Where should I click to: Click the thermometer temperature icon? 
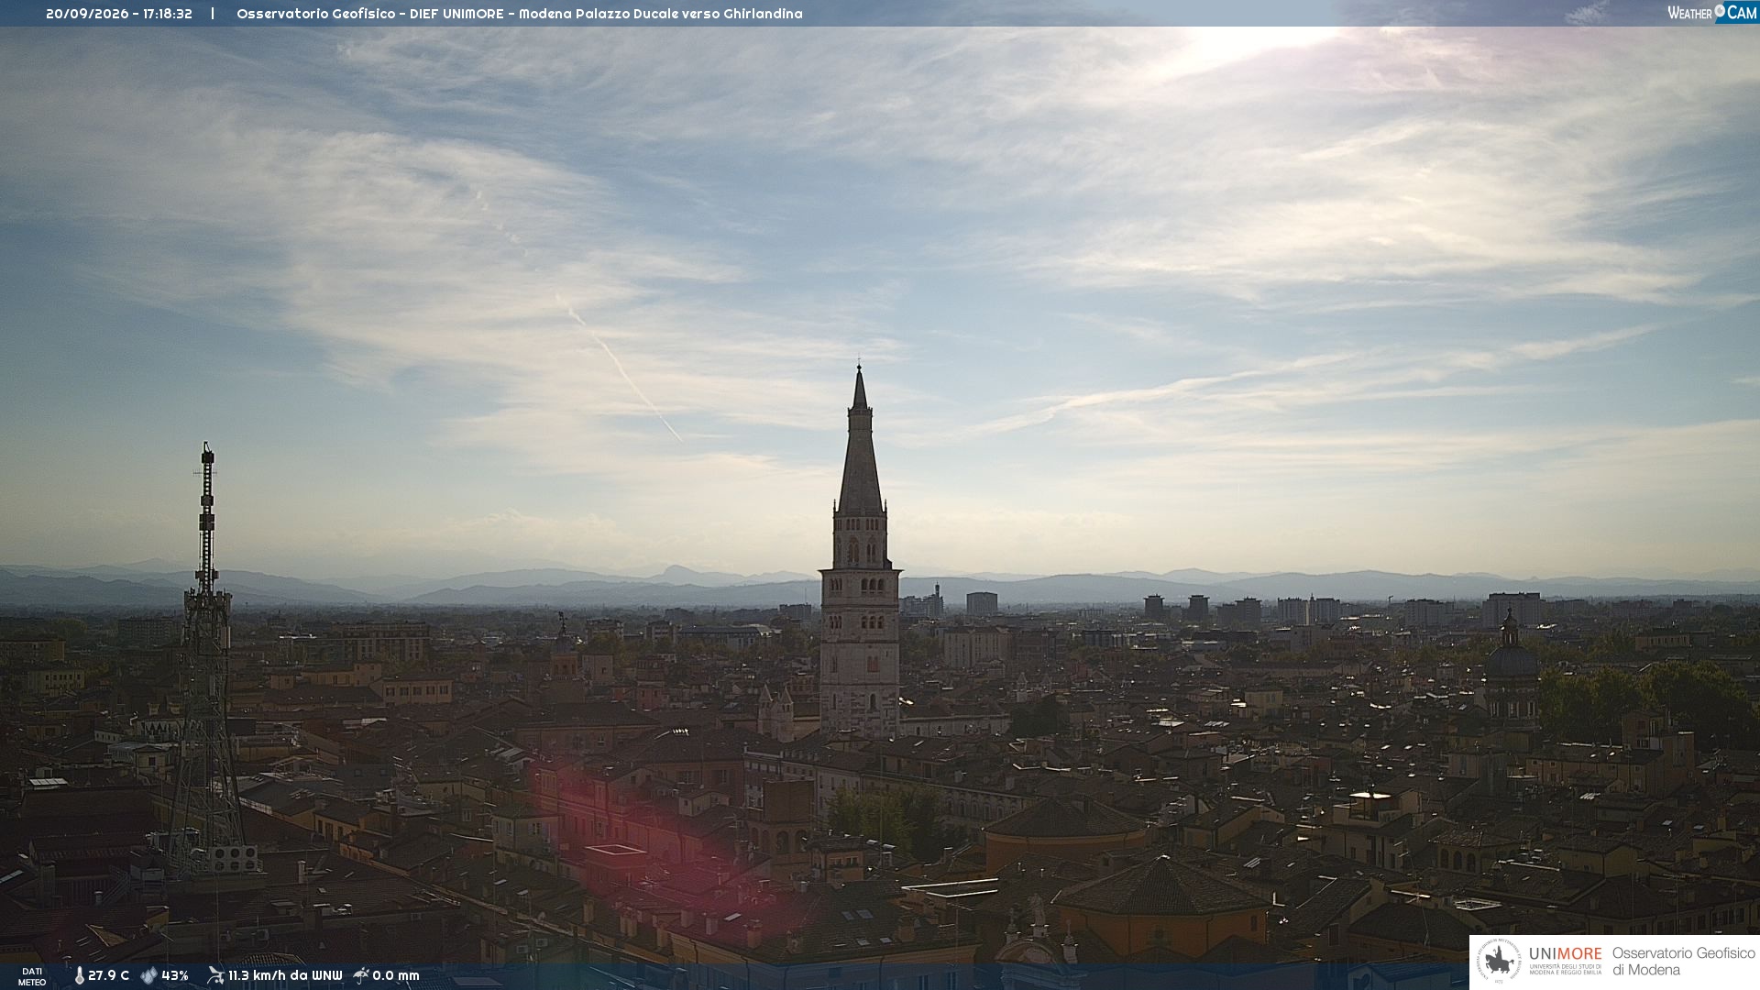pos(79,975)
